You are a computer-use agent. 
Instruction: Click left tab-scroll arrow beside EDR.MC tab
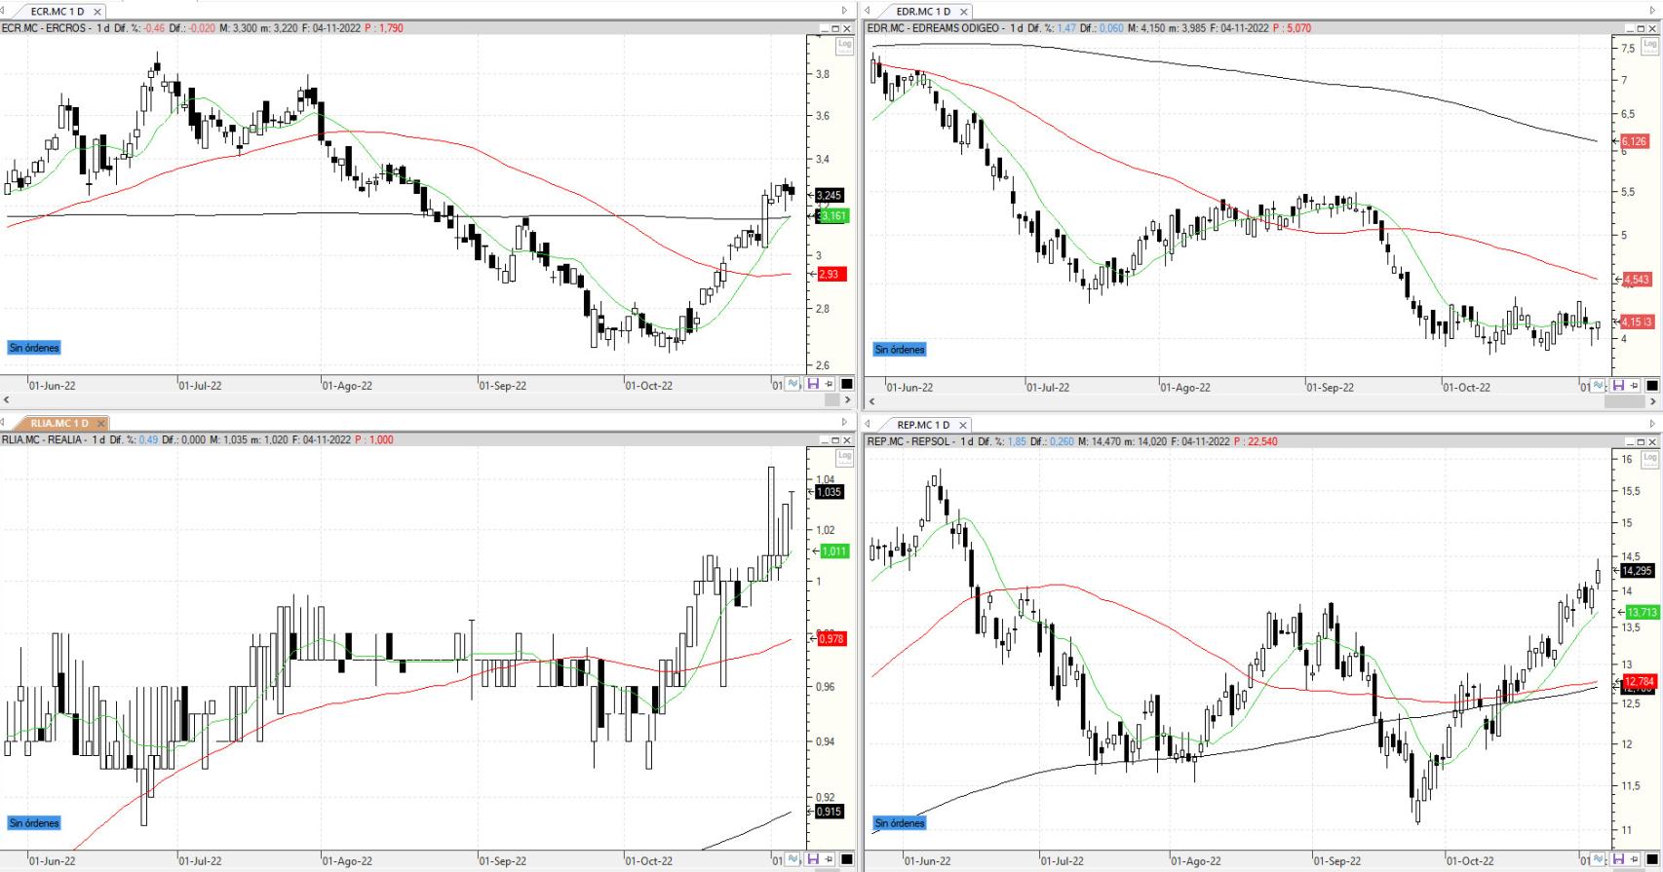click(x=869, y=11)
